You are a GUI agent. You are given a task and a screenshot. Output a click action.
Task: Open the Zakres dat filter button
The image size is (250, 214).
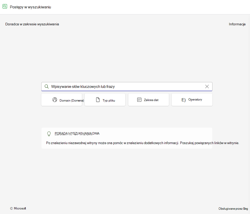click(x=148, y=100)
